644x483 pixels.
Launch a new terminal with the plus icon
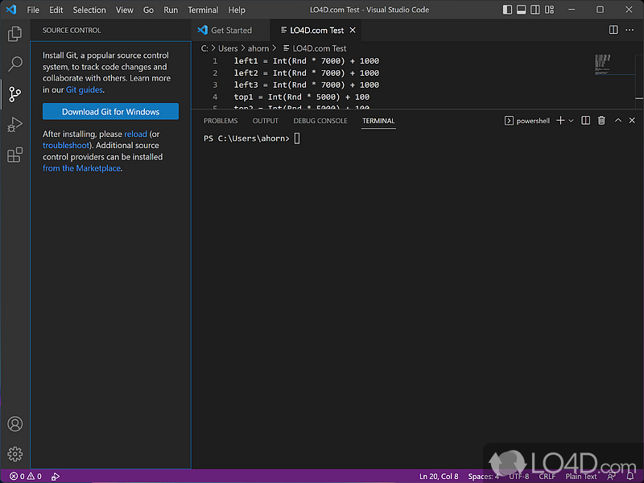coord(561,120)
